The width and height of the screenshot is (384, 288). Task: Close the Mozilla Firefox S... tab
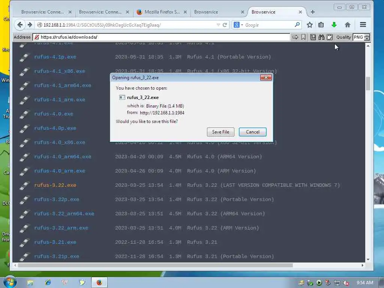[185, 12]
